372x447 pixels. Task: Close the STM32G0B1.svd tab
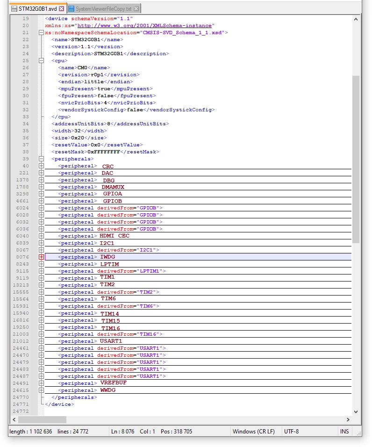click(x=61, y=9)
